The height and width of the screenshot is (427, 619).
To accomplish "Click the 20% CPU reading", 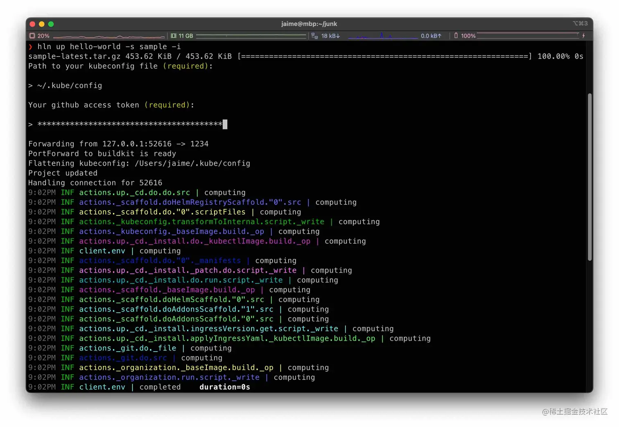I will pos(43,36).
